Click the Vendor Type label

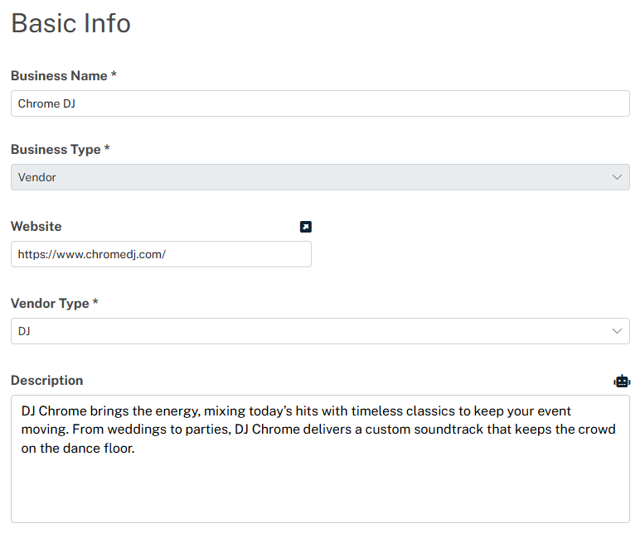click(x=54, y=304)
